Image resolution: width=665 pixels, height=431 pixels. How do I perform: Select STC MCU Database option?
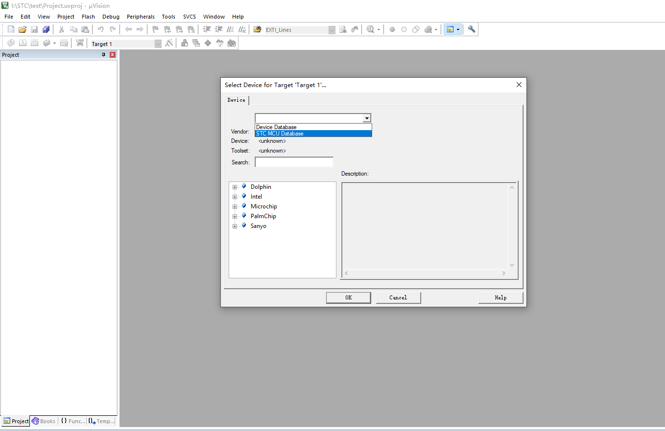point(313,134)
